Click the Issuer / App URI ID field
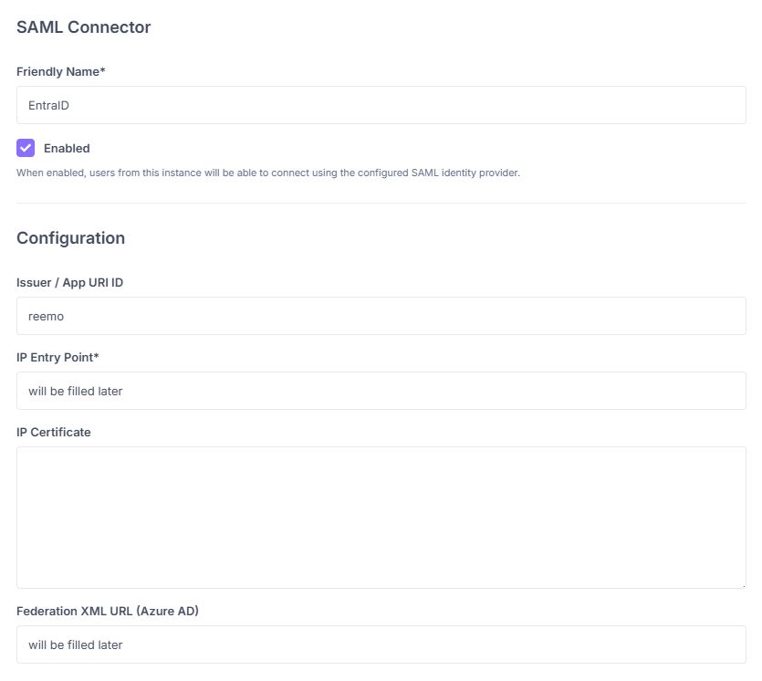The height and width of the screenshot is (681, 762). [x=381, y=316]
